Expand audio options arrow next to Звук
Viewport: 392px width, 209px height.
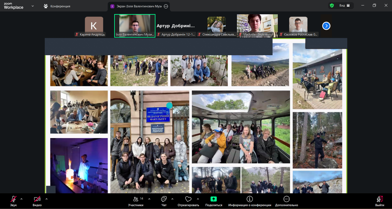point(22,199)
